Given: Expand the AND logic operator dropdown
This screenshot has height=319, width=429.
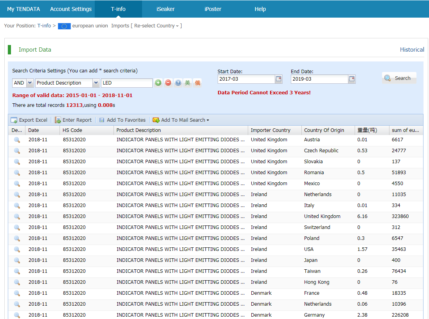Looking at the screenshot, I should (x=30, y=83).
